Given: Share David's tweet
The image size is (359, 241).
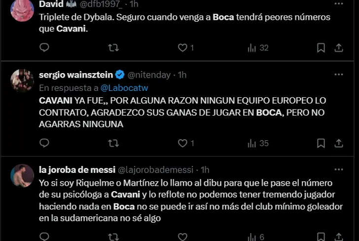Looking at the screenshot, I should pos(339,48).
